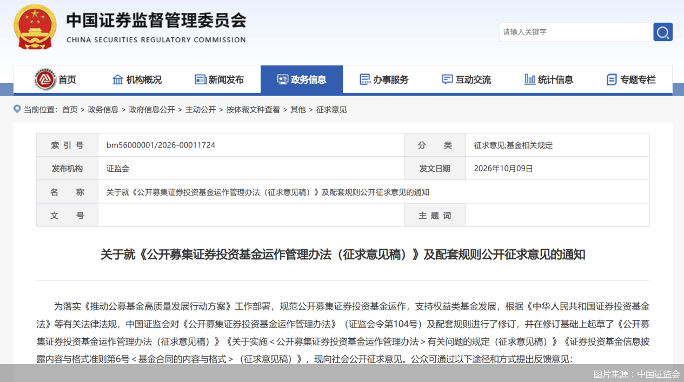Click the magnifier search button
The image size is (684, 382).
click(663, 32)
